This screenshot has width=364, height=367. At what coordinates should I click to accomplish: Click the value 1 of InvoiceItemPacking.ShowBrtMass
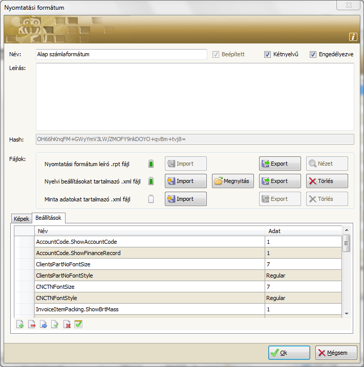[x=303, y=309]
